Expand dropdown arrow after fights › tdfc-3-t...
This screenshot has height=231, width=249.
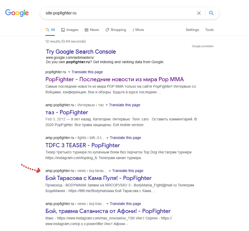(x=107, y=138)
